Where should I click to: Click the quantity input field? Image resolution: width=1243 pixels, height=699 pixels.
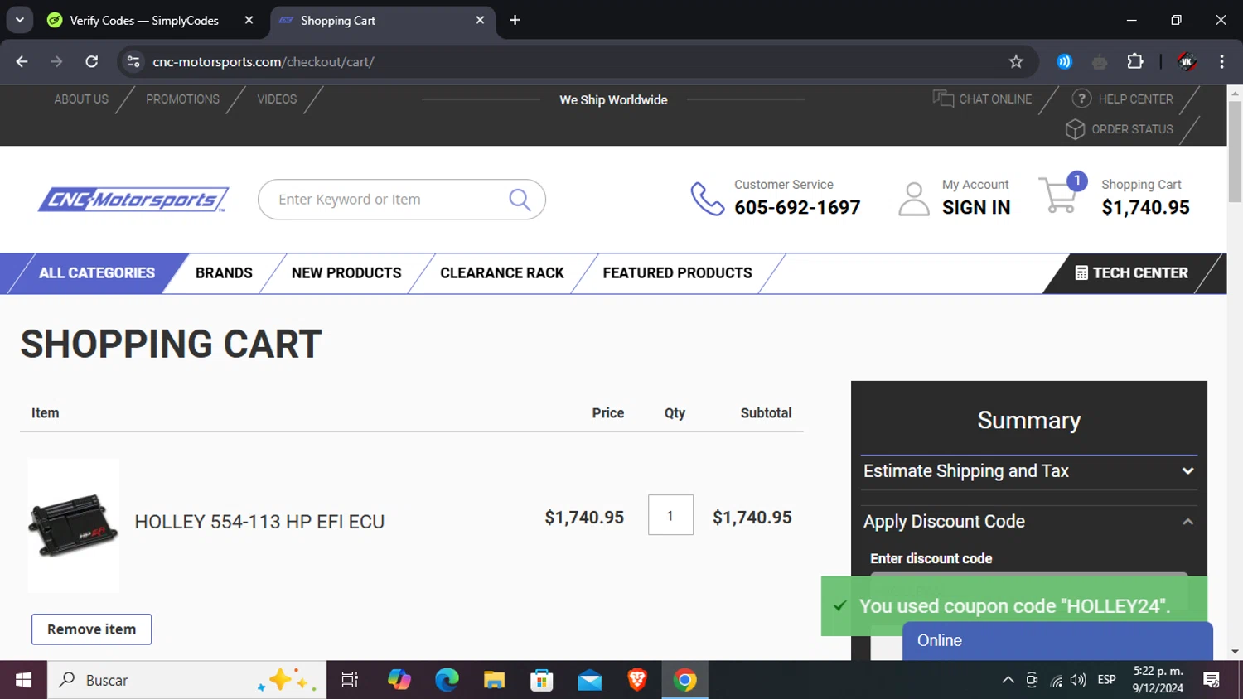point(670,515)
